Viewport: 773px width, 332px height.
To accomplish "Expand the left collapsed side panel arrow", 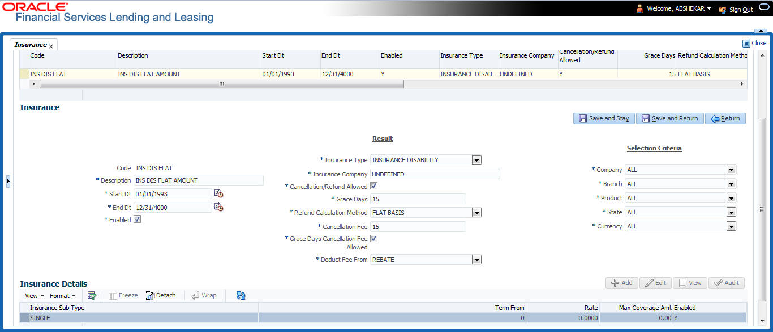I will click(x=8, y=181).
